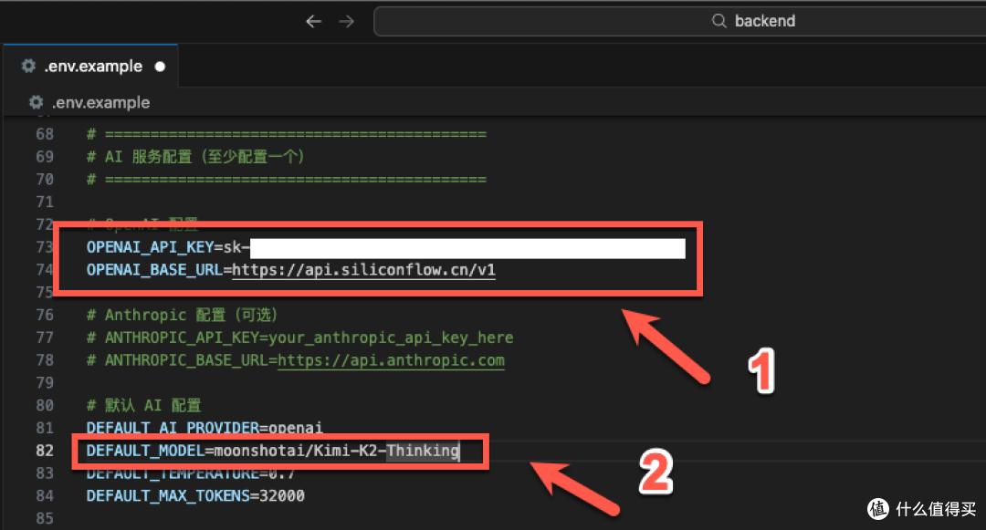The image size is (986, 530).
Task: Open the api.siliconflow.cn URL link
Action: click(x=363, y=270)
